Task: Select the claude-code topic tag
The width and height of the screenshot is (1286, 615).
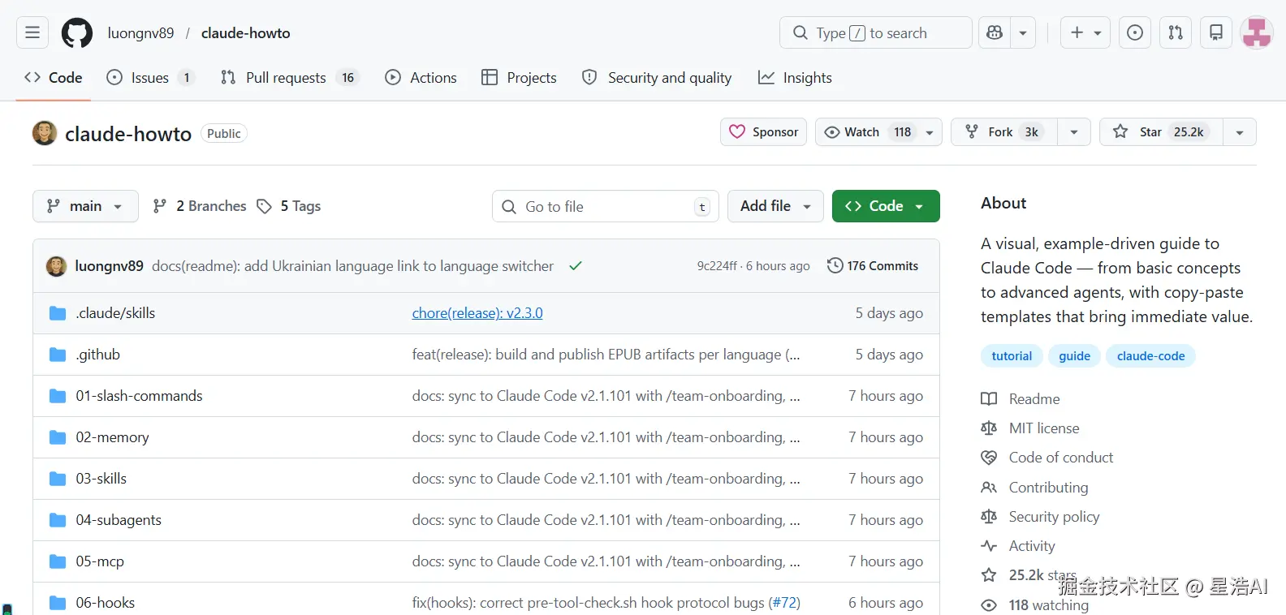Action: 1150,356
